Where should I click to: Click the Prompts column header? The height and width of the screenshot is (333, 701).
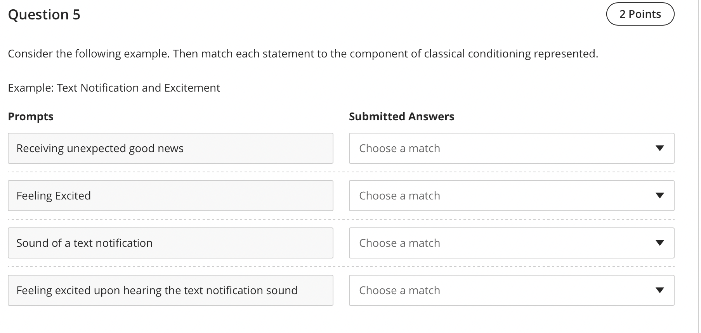pos(31,116)
